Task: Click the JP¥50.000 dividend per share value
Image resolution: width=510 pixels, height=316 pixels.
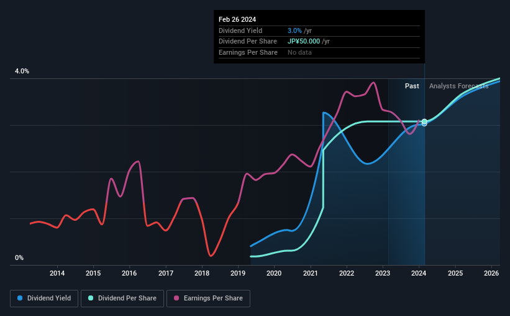Action: coord(304,42)
